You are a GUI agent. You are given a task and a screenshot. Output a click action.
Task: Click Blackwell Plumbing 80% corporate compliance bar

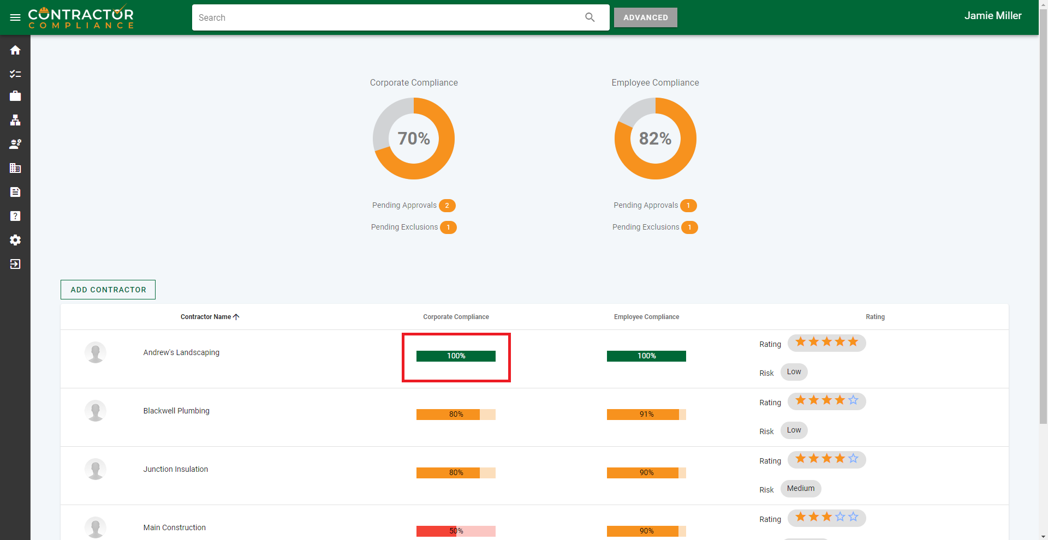456,415
